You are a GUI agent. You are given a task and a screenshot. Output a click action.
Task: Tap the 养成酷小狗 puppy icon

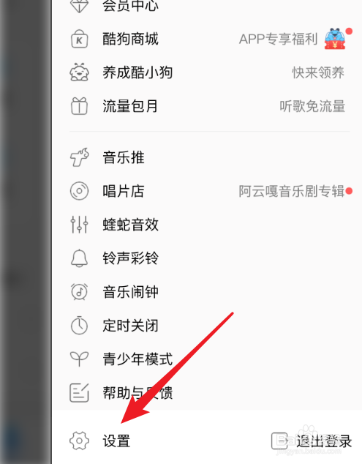(79, 72)
